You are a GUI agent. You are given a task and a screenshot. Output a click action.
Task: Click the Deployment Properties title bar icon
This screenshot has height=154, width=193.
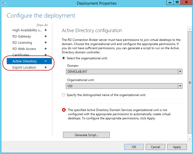[x=3, y=3]
